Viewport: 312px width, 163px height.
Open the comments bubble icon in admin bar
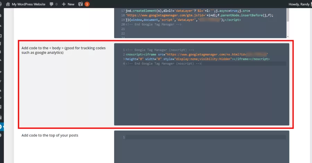pos(51,4)
